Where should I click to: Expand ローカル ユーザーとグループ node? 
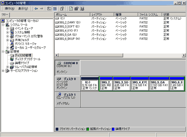[7, 48]
